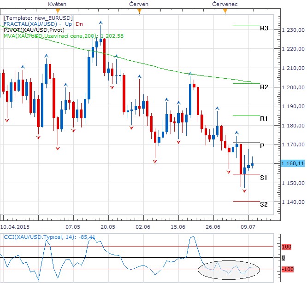Click the Červenec month marker triangle

[x=225, y=11]
